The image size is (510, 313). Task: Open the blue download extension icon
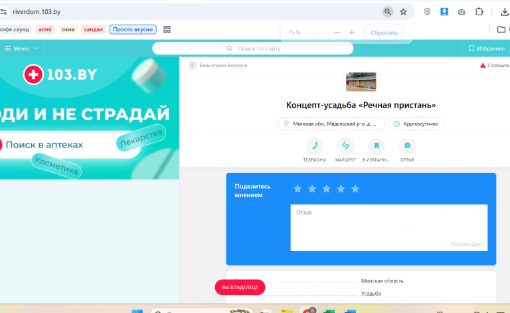(444, 12)
